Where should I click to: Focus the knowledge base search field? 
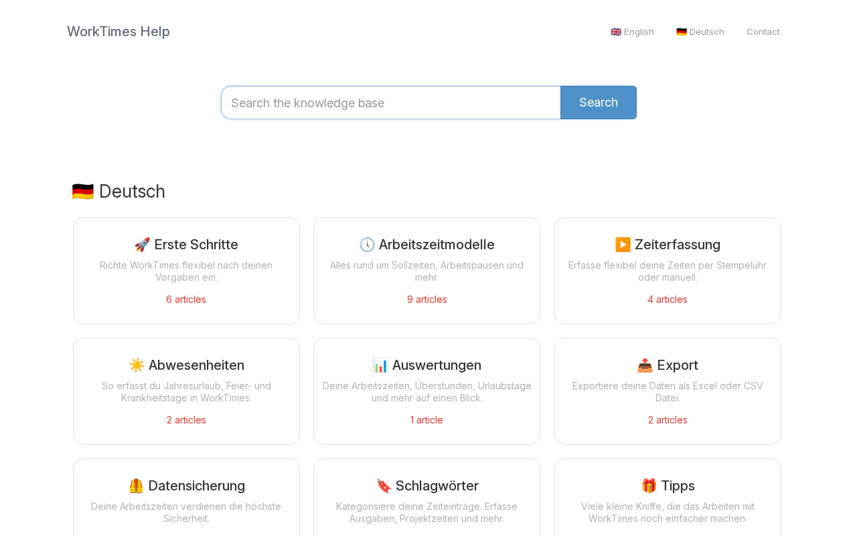click(x=390, y=103)
